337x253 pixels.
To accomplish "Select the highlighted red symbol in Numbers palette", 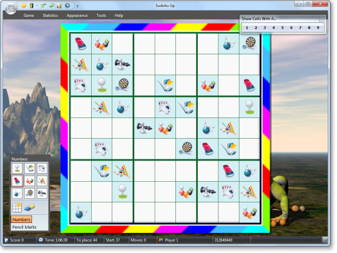I will click(17, 181).
